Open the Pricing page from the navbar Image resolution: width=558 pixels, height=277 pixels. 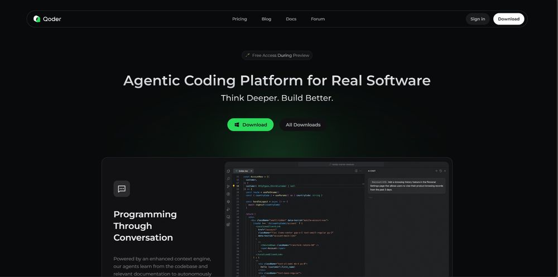pyautogui.click(x=239, y=19)
